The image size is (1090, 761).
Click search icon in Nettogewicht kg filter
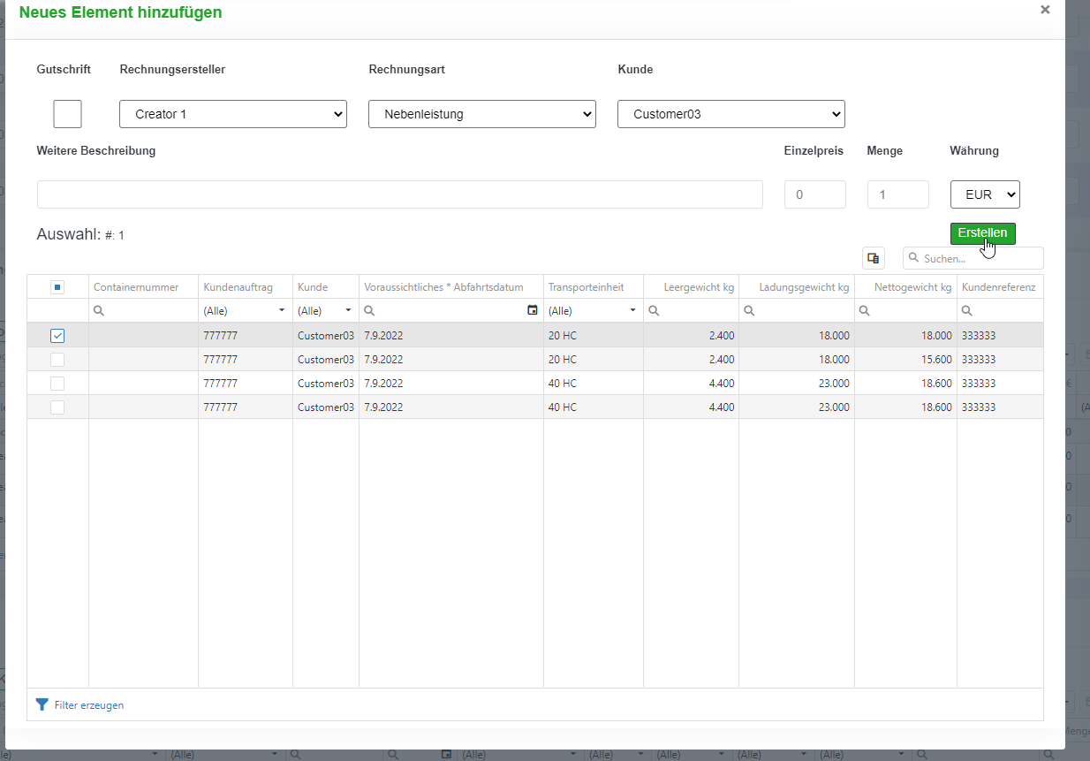coord(865,311)
